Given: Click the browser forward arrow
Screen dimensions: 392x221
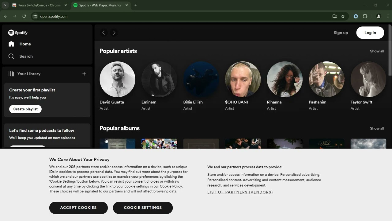Looking at the screenshot, I should click(15, 16).
